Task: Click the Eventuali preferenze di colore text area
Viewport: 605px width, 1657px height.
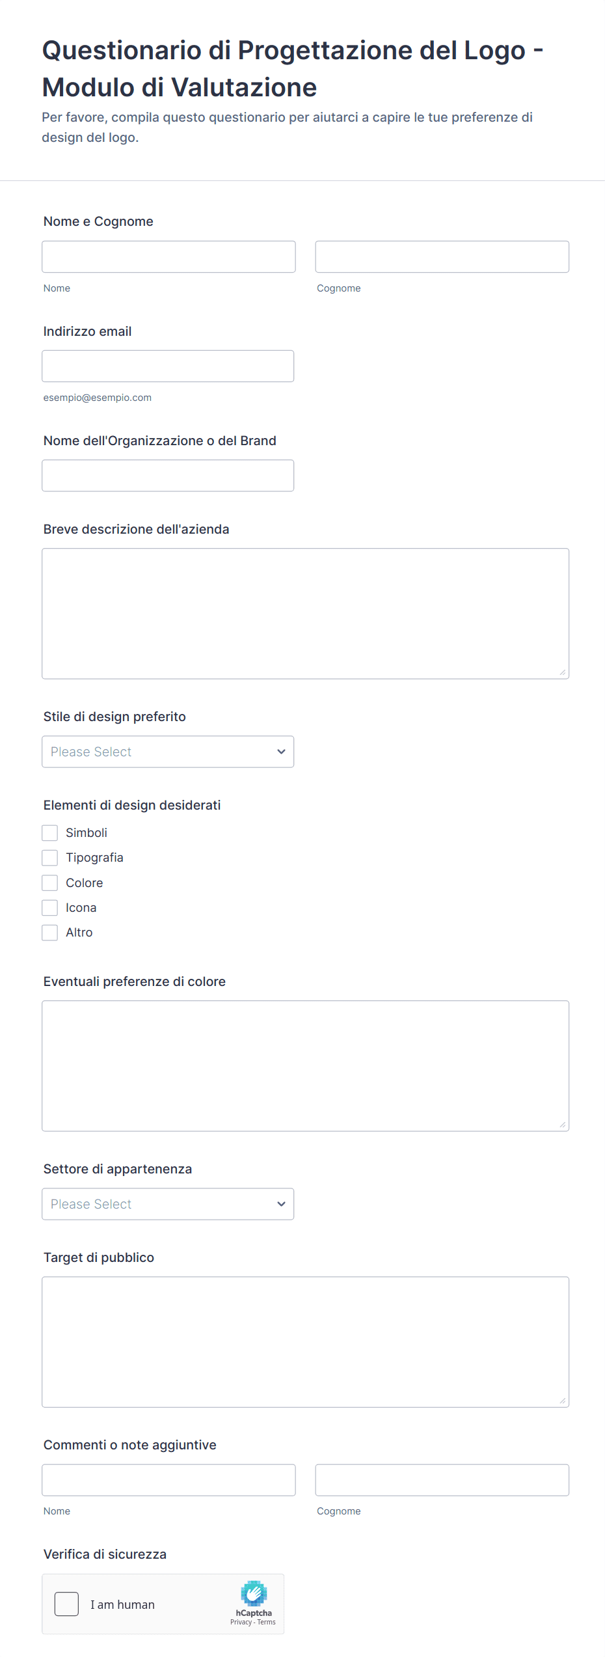Action: [x=305, y=1066]
